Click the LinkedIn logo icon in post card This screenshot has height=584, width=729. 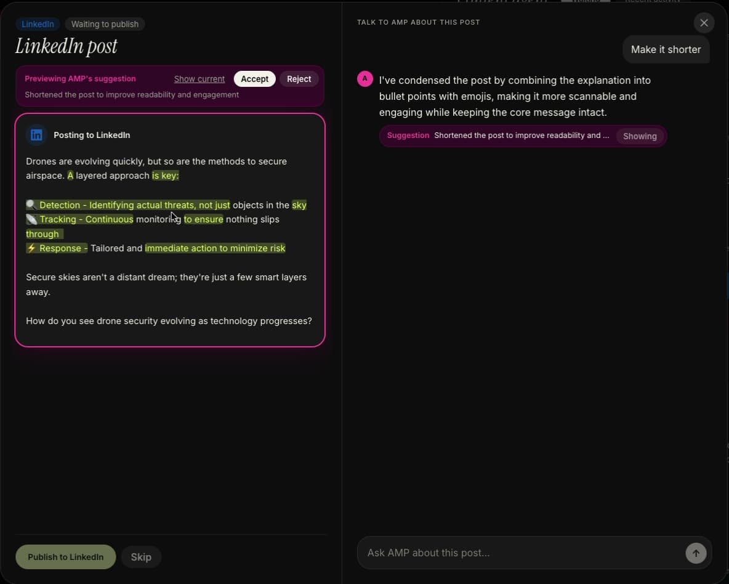(x=36, y=135)
